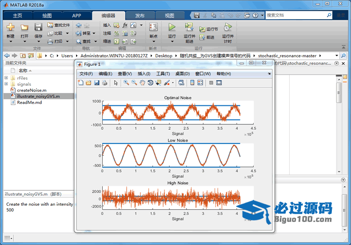This screenshot has width=351, height=245.
Task: Select the ReadMe.md file
Action: click(x=29, y=102)
